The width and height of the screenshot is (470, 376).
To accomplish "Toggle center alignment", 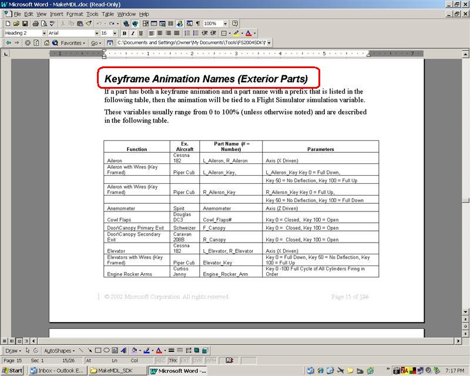I will (x=160, y=33).
